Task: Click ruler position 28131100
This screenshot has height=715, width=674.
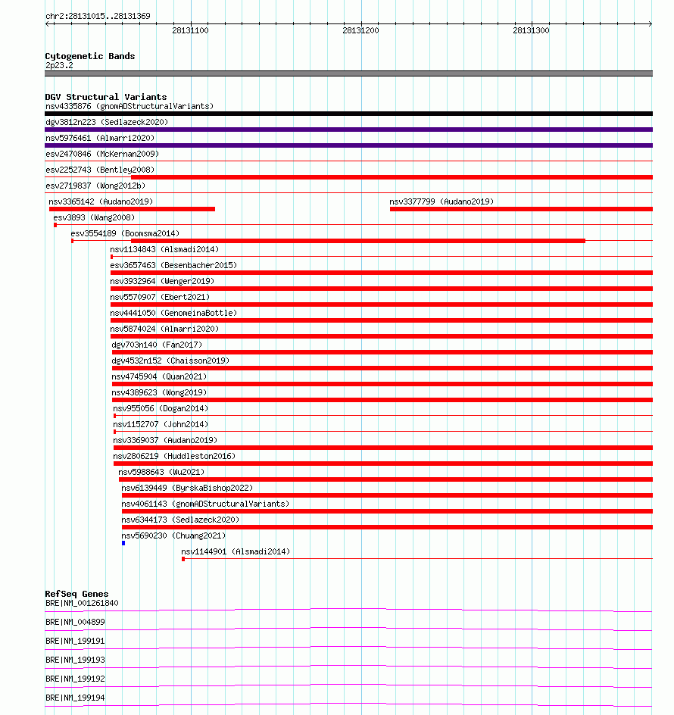Action: [190, 30]
